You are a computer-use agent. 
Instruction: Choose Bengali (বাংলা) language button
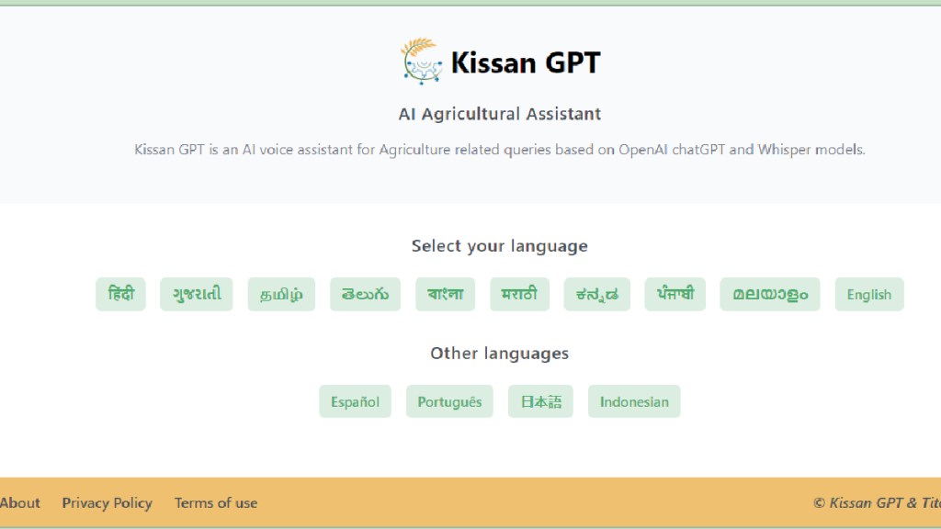pos(445,295)
